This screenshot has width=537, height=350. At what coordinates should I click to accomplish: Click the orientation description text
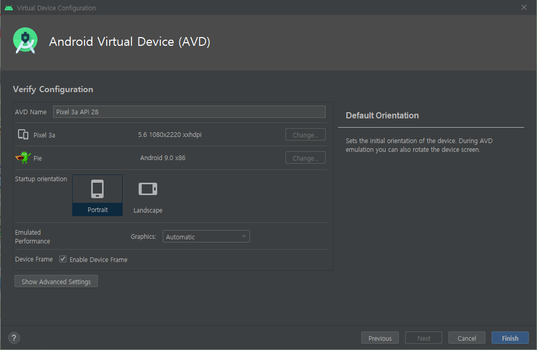click(419, 145)
